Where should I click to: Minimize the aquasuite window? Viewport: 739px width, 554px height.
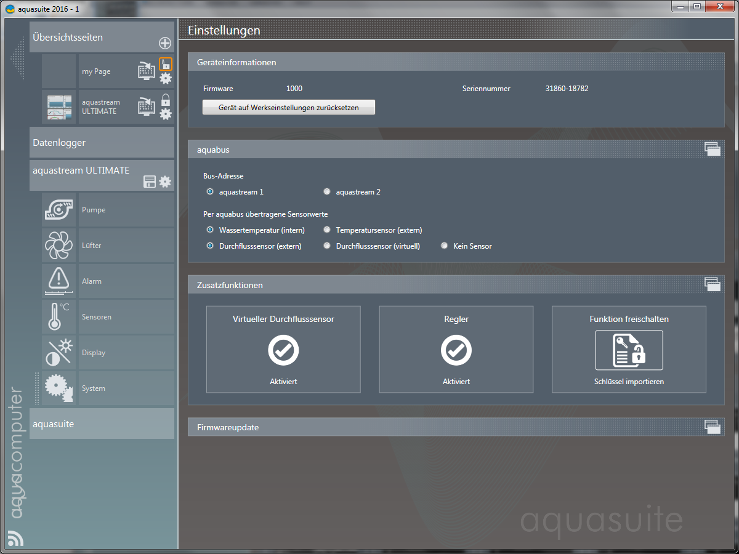pyautogui.click(x=680, y=6)
